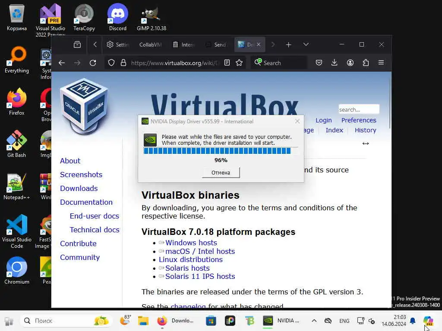This screenshot has height=331, width=442.
Task: Close the active Downloads tab
Action: coord(259,44)
